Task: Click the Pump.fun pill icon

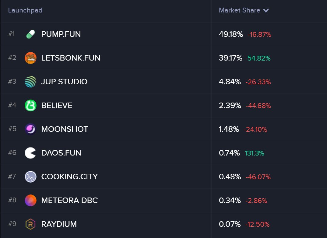Action: pos(30,34)
